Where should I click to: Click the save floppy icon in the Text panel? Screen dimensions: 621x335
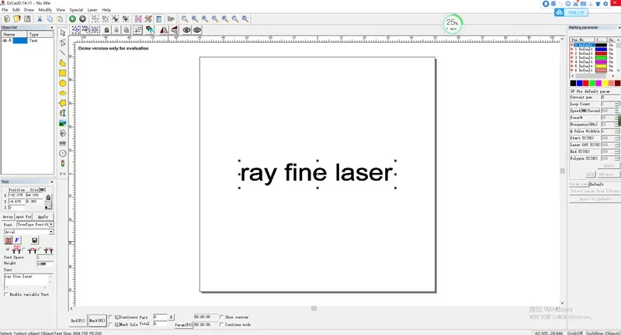point(34,240)
